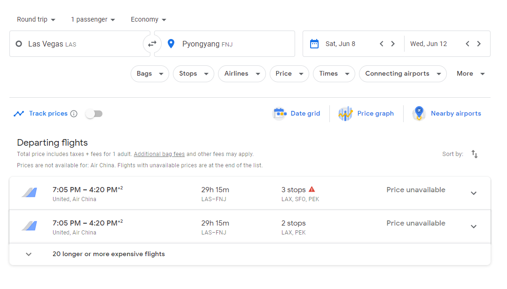Viewport: 507px width, 289px height.
Task: Click the Nearby airports pin icon
Action: [x=419, y=113]
